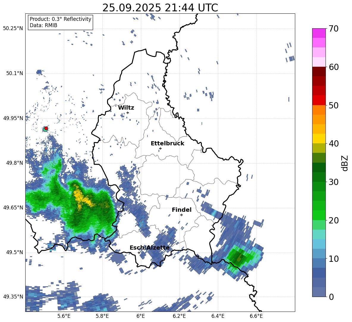Click the 49.65°N latitude label
Viewport: 352px width, 322px height.
click(13, 208)
